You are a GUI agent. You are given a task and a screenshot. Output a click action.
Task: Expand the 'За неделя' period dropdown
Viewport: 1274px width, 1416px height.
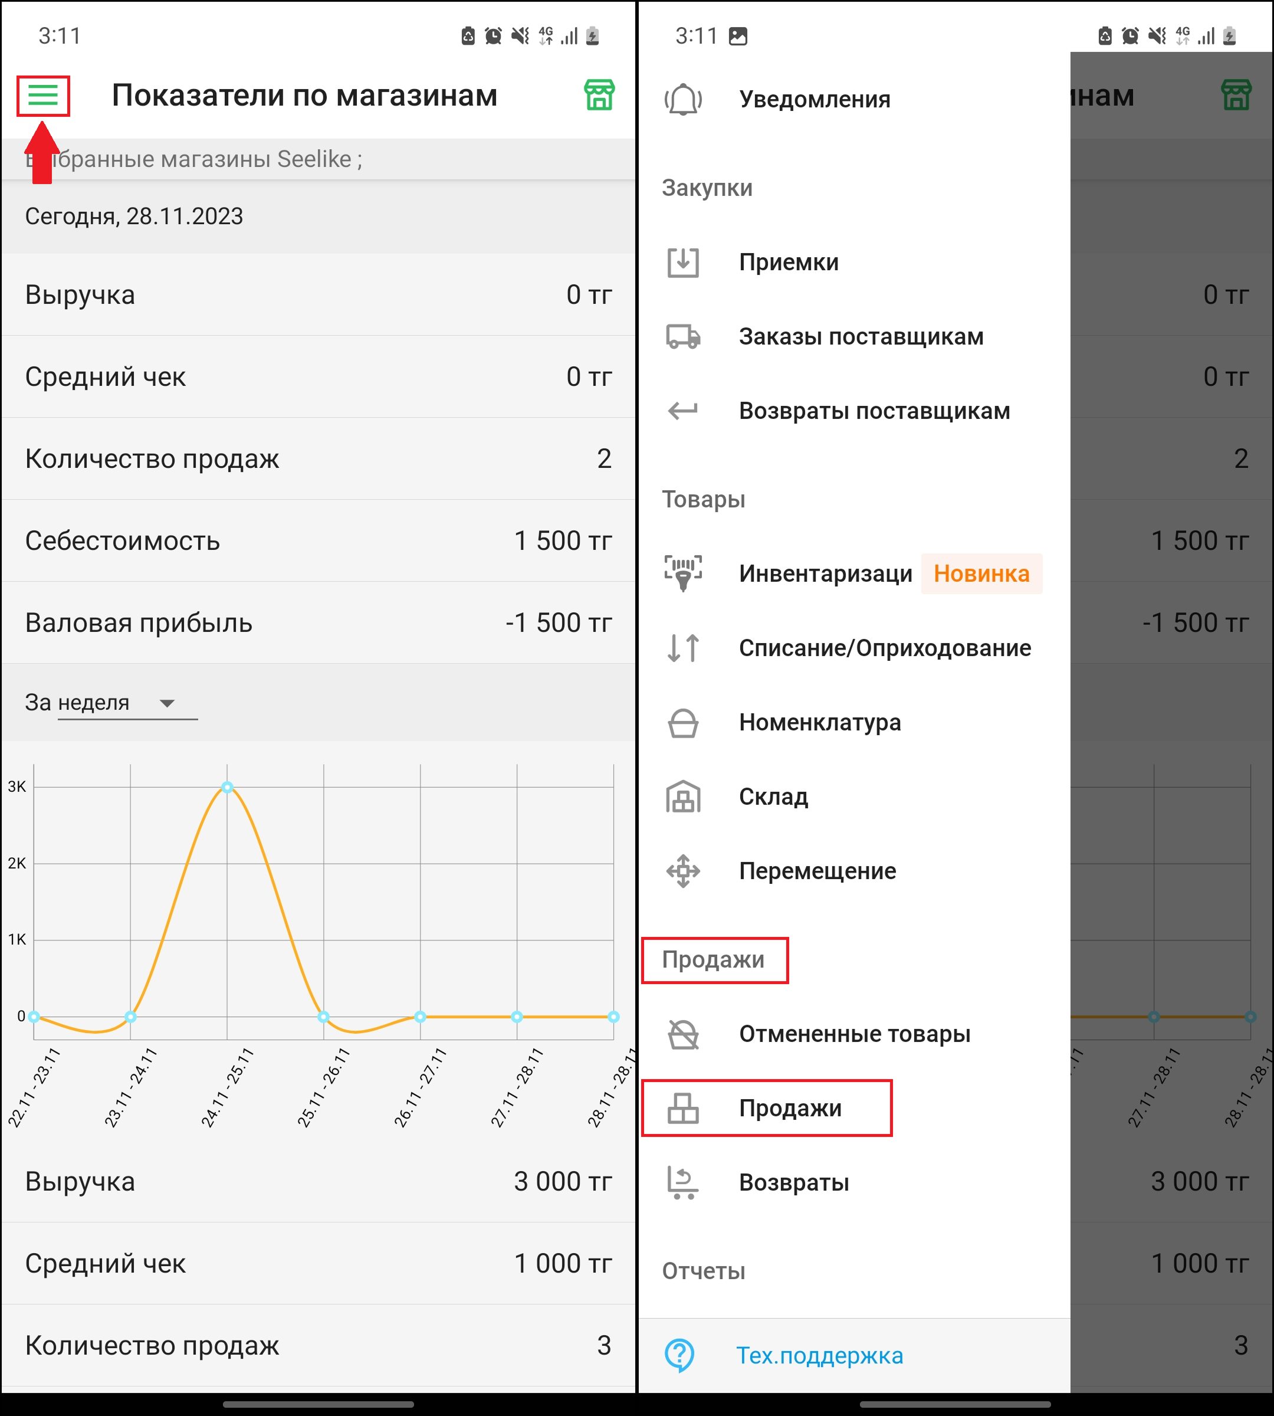tap(112, 703)
